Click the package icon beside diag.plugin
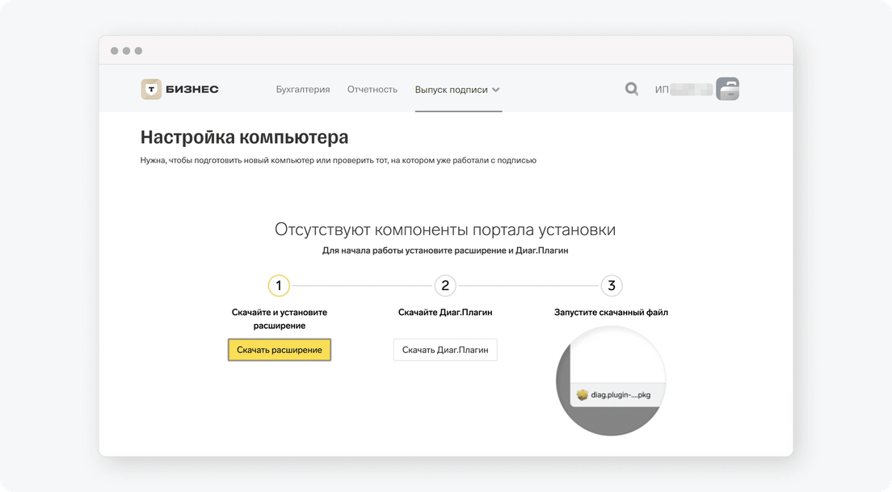Screen dimensions: 892x492 tap(582, 395)
